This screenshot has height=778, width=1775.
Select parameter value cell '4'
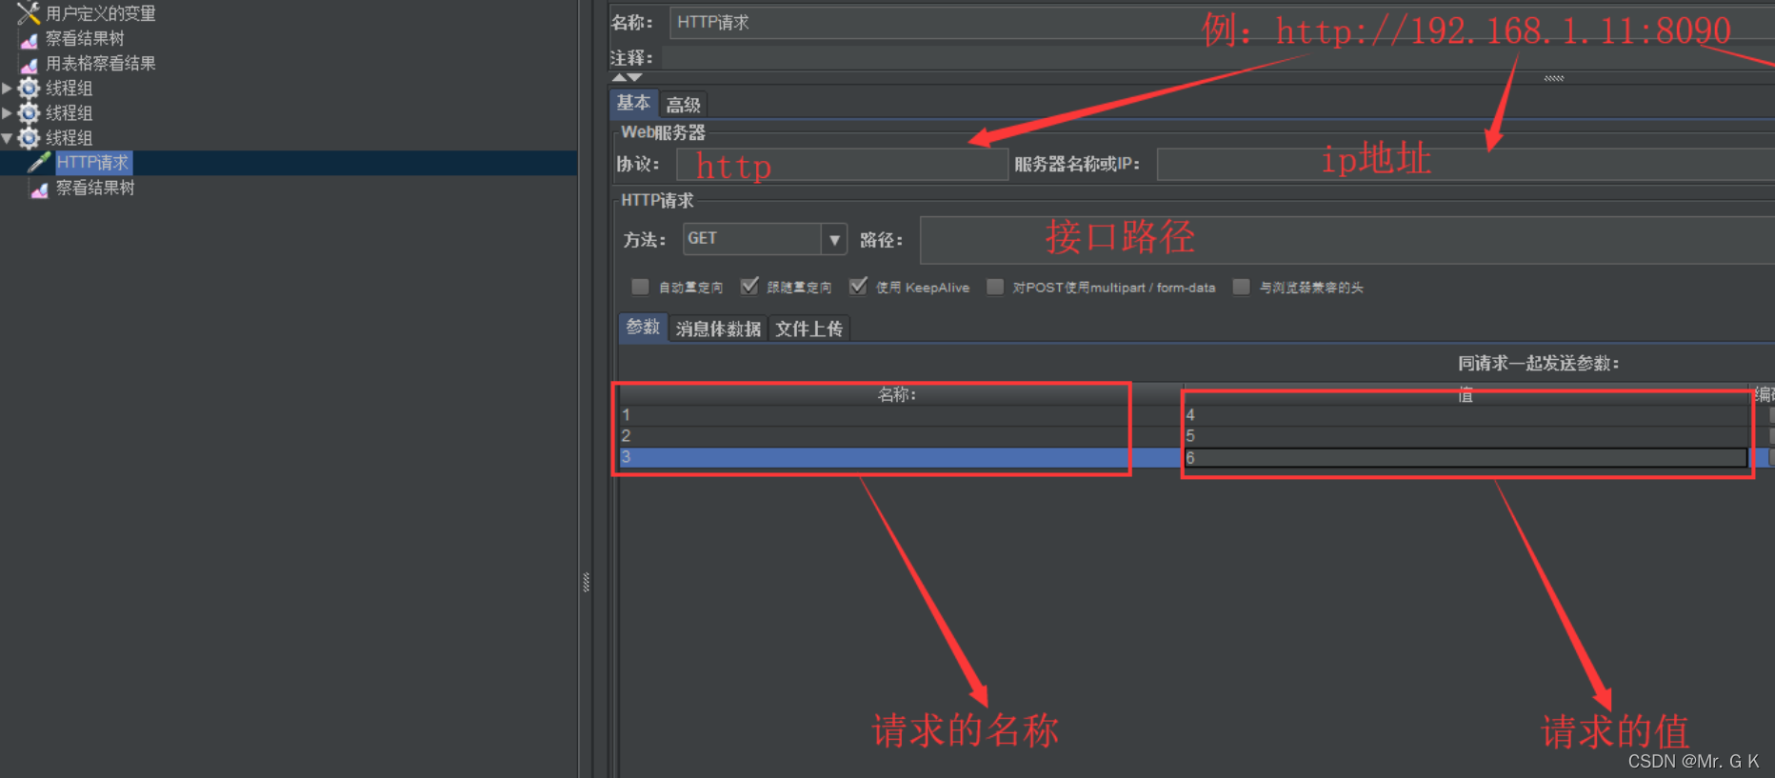coord(1466,415)
